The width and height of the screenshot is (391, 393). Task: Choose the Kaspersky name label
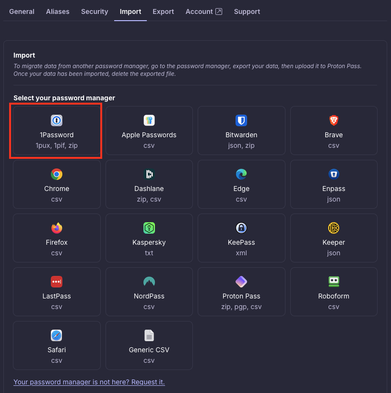pyautogui.click(x=149, y=242)
